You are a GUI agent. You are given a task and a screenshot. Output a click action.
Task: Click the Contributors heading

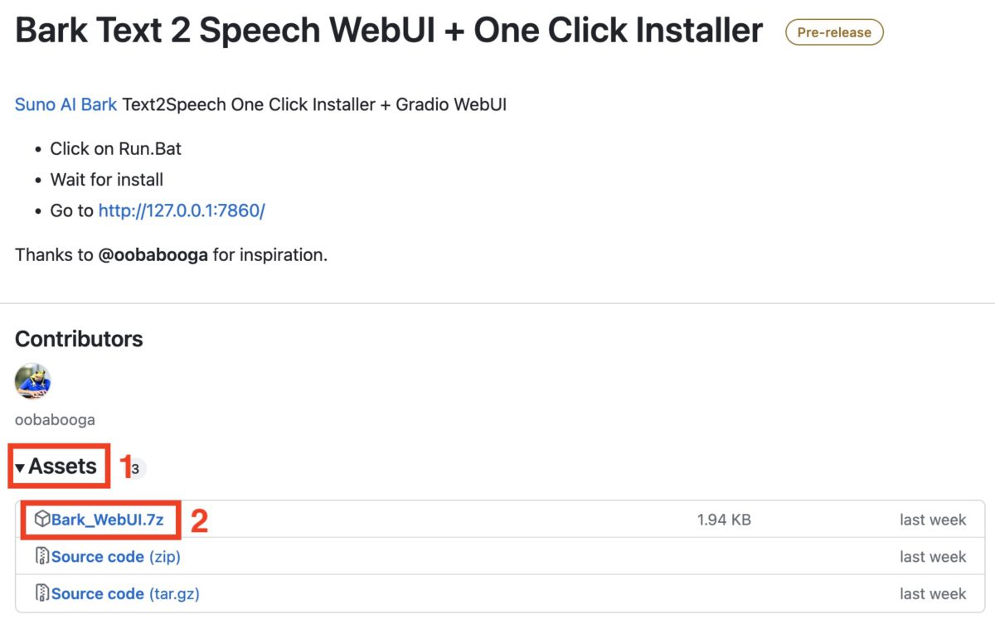[79, 339]
